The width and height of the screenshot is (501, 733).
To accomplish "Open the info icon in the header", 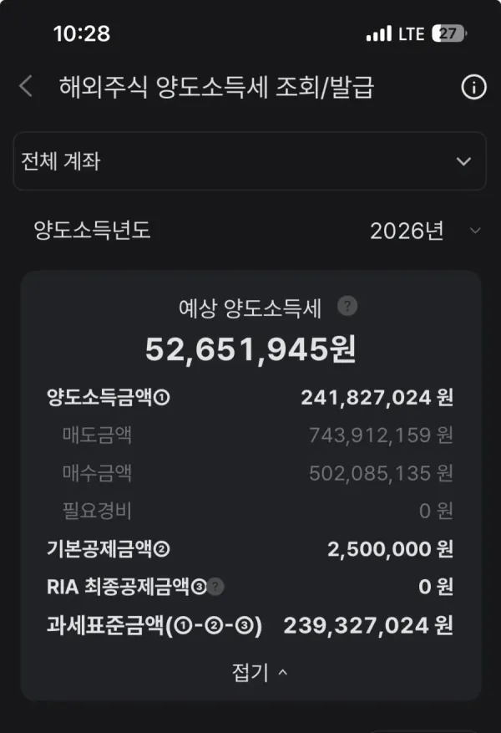I will [x=473, y=87].
